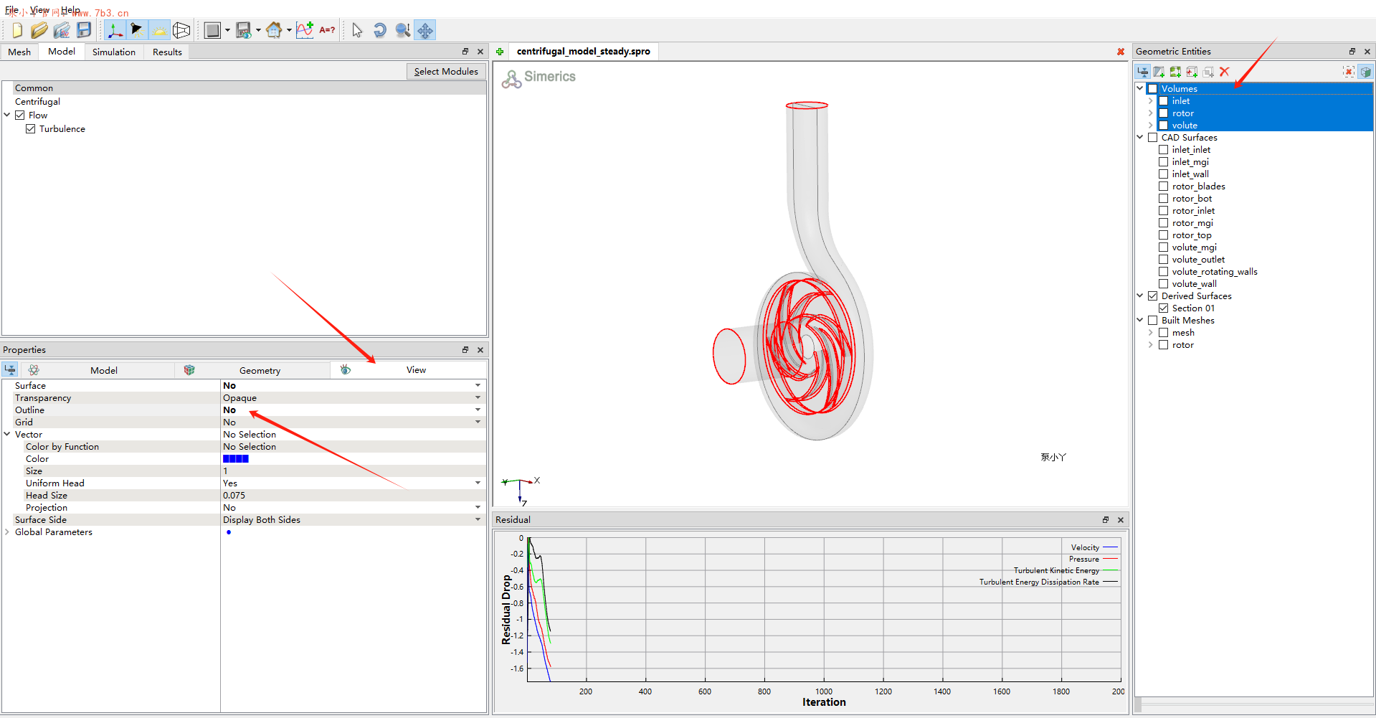1376x718 pixels.
Task: Select the zoom magnifier tool
Action: click(402, 30)
